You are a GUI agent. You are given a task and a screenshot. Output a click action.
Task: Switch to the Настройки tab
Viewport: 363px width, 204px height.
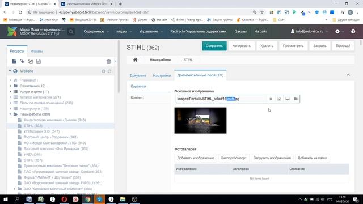coord(162,75)
